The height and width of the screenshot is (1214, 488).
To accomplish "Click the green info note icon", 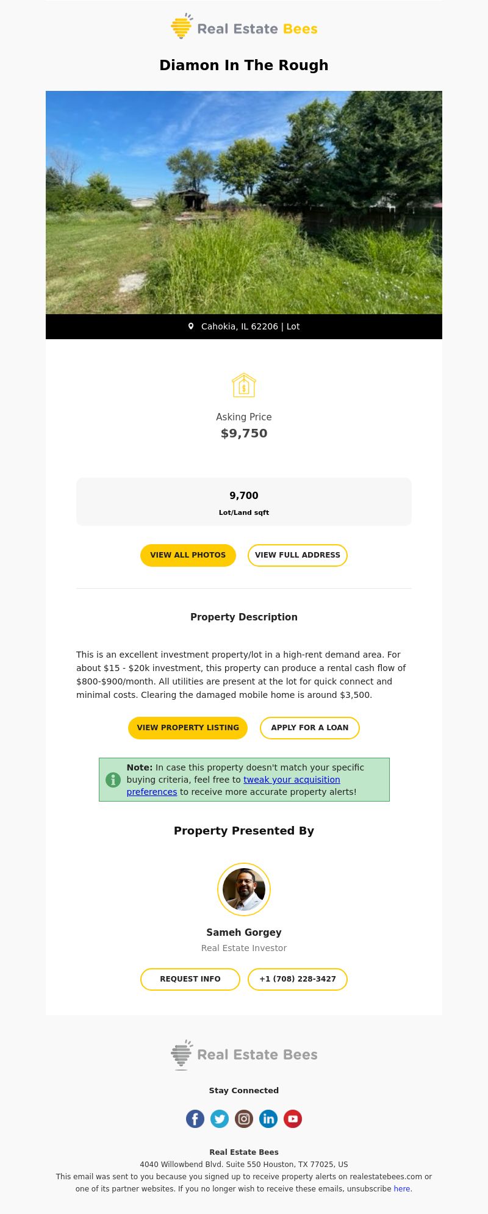I will click(113, 780).
